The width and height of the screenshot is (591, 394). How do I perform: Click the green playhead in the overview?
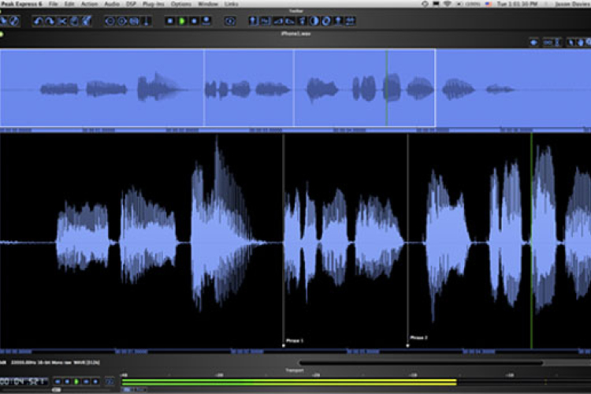[x=387, y=87]
